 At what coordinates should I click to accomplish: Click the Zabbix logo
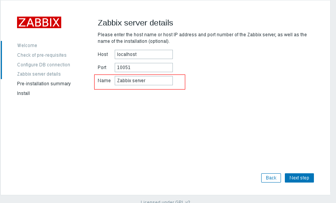[39, 22]
